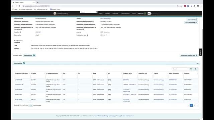This screenshot has height=120, width=214.
Task: Sort by Beta column header
Action: [100, 73]
